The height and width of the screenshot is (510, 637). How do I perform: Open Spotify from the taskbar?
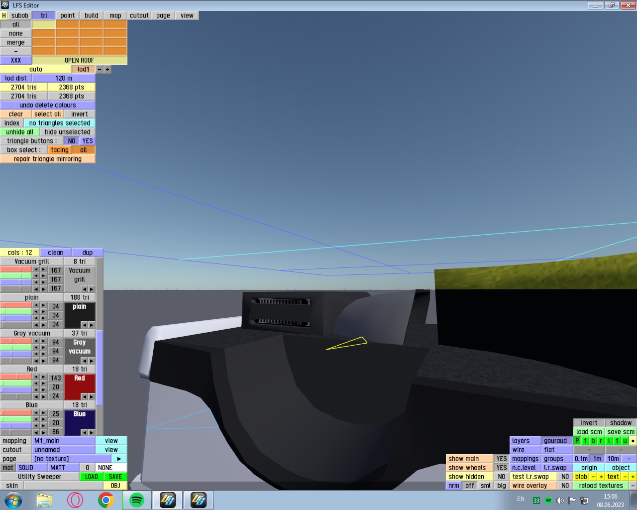137,500
